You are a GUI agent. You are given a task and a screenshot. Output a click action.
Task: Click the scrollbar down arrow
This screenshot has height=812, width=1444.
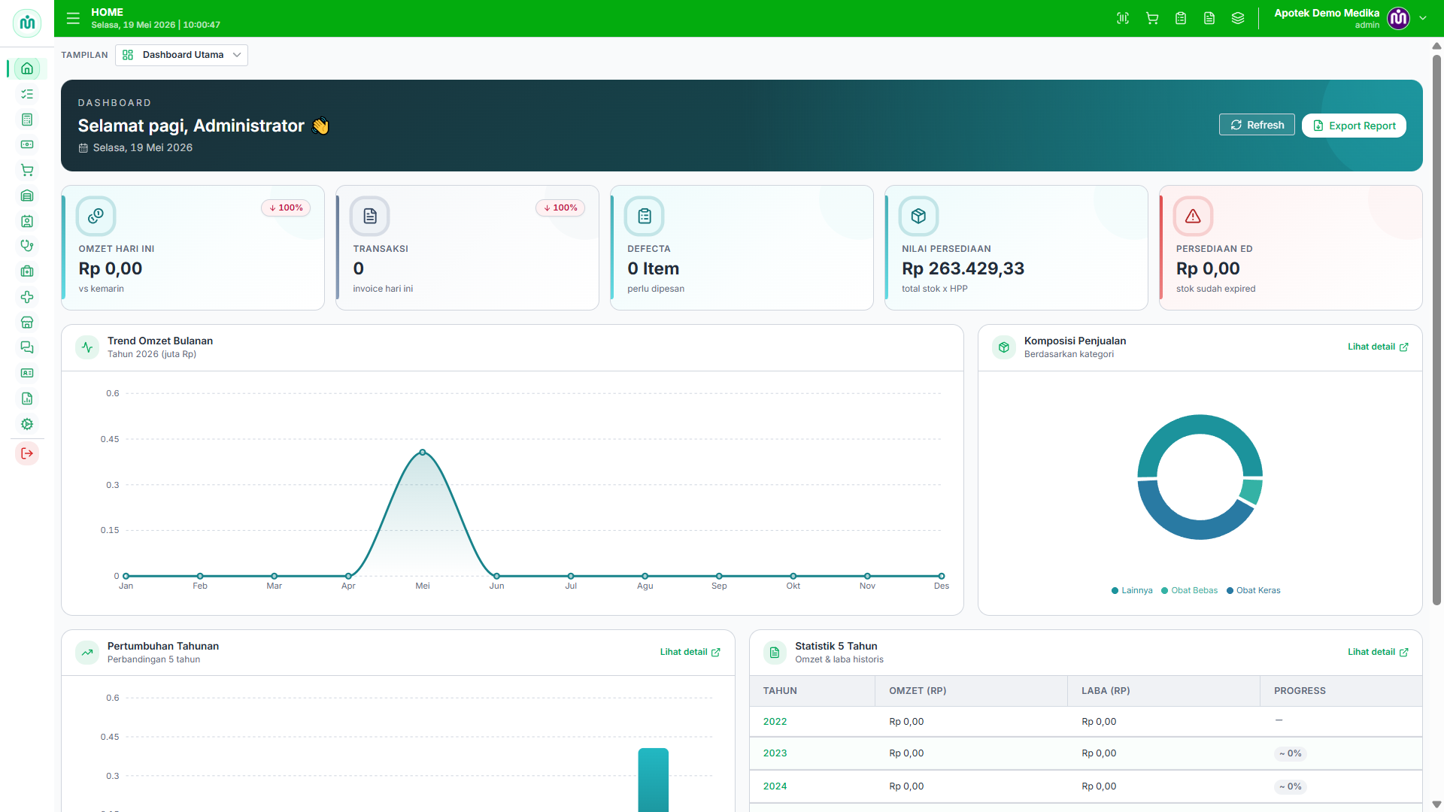click(1436, 804)
